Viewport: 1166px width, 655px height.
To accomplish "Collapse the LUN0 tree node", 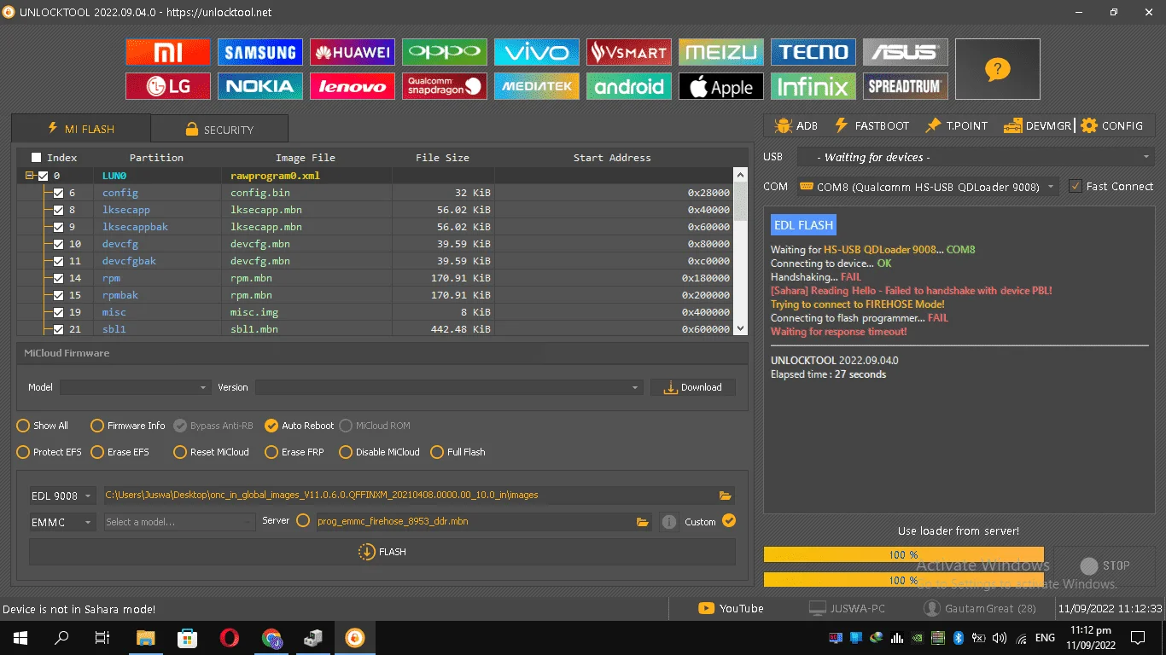I will tap(30, 176).
